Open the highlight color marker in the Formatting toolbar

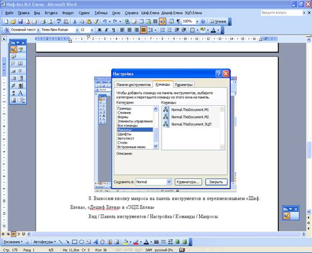203,30
